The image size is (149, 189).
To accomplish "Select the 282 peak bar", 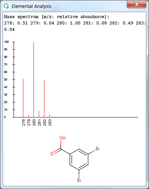I will click(x=44, y=99).
